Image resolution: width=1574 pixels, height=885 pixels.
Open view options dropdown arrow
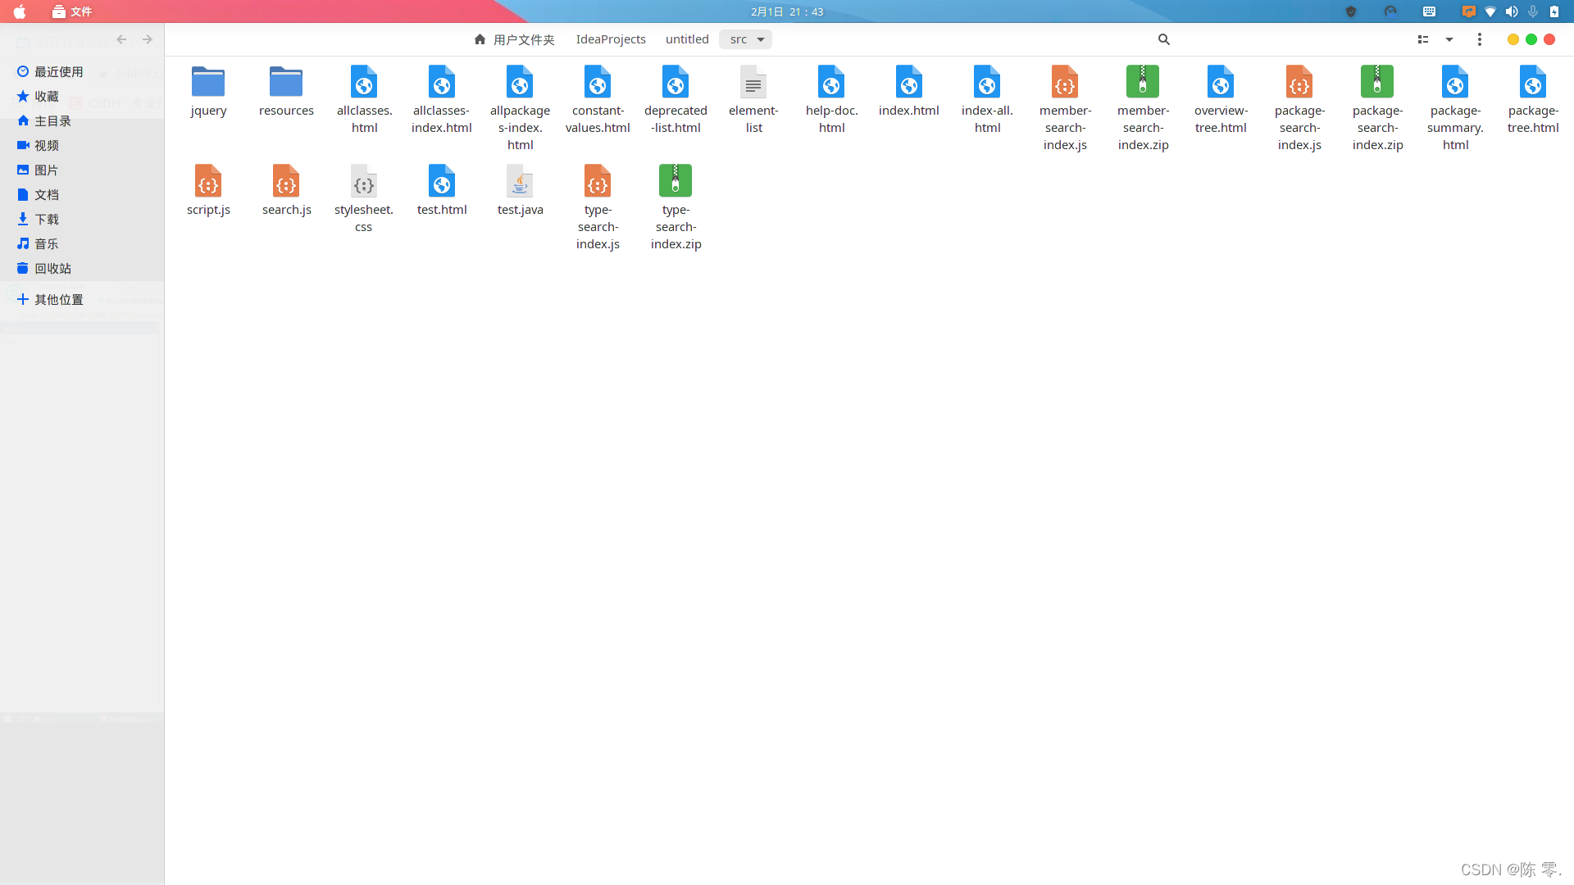tap(1449, 39)
